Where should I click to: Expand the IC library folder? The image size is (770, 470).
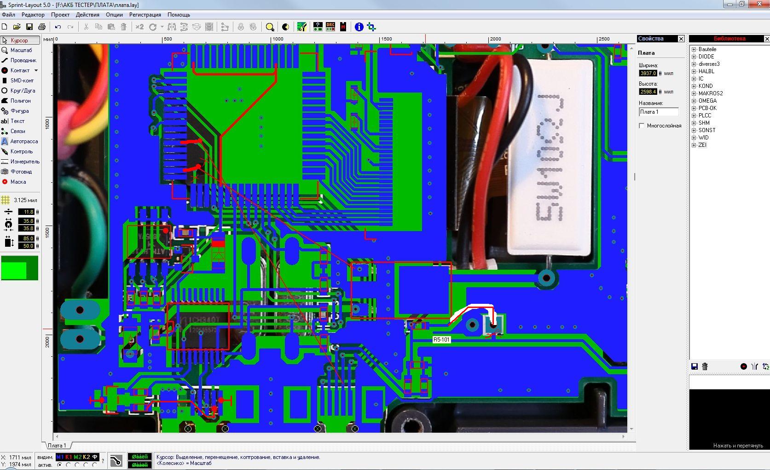tap(694, 79)
